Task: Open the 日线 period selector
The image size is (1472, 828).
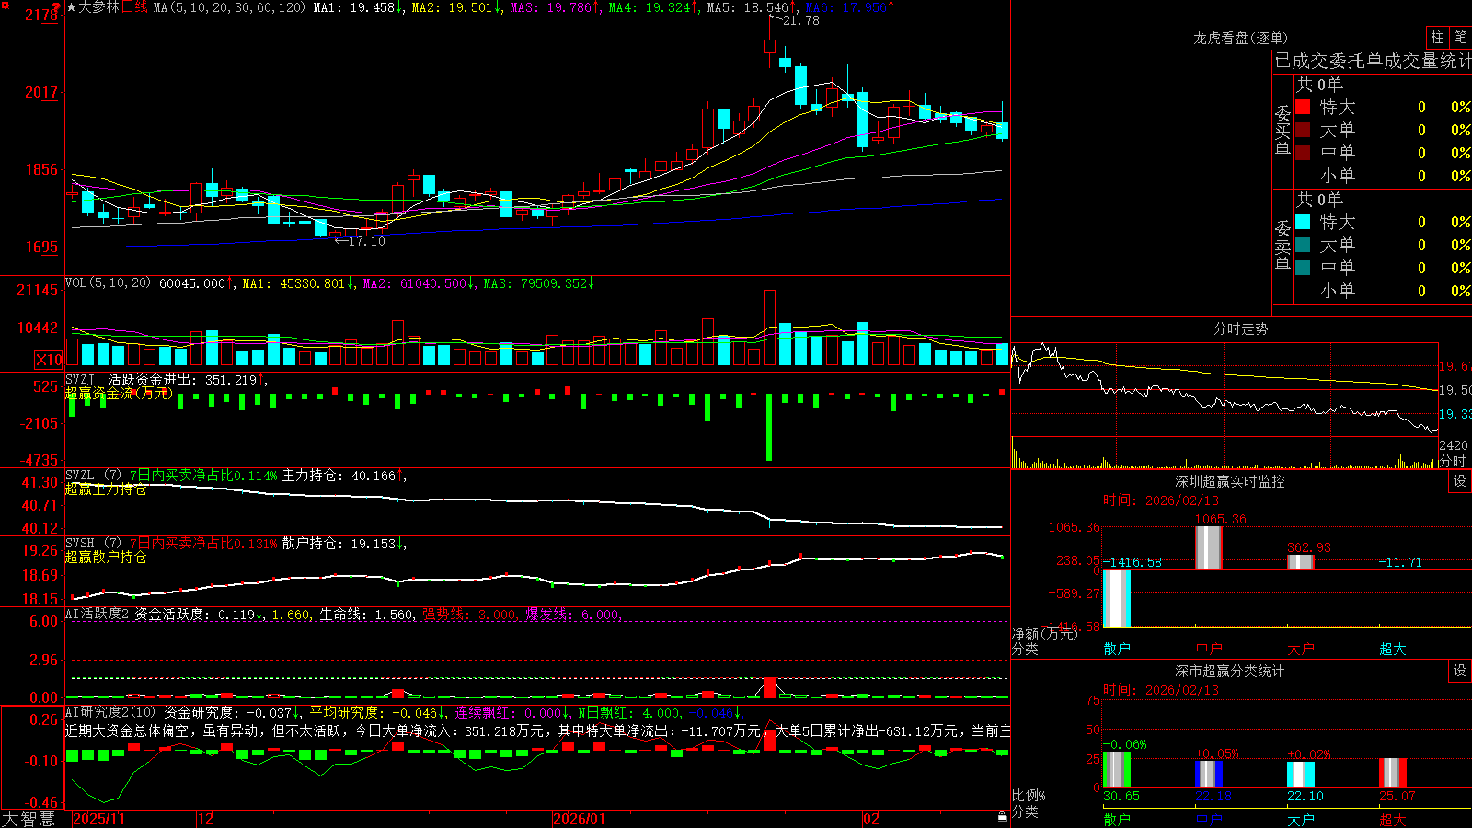Action: (x=134, y=7)
